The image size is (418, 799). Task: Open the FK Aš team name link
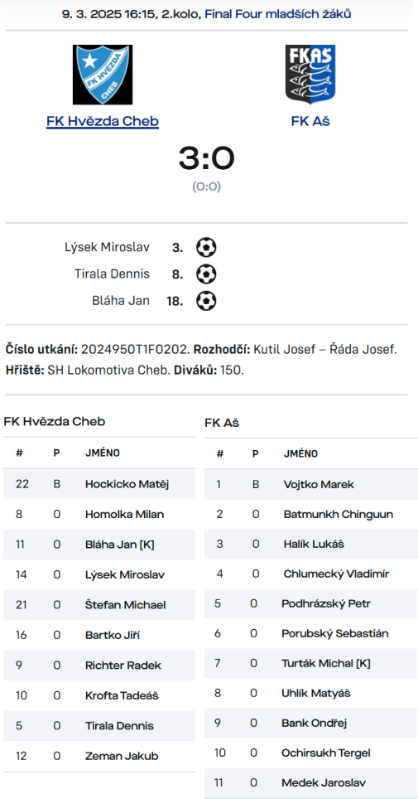click(x=310, y=121)
